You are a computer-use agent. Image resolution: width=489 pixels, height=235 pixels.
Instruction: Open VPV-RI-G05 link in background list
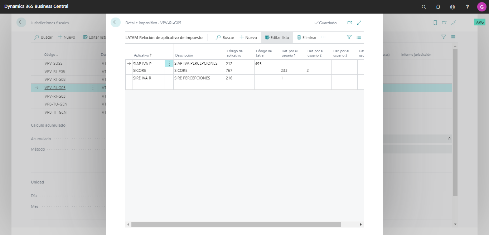tap(55, 88)
